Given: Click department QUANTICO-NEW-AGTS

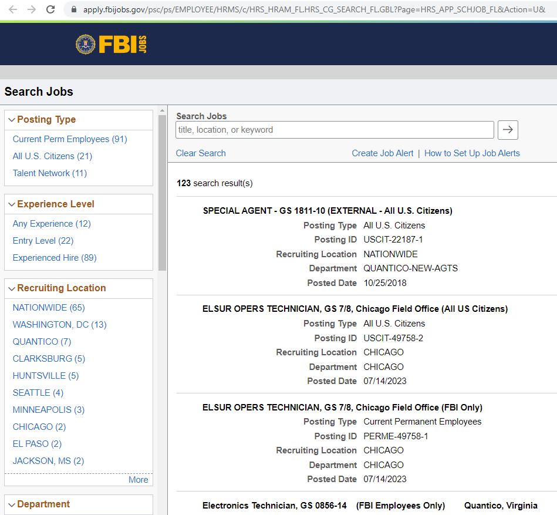Looking at the screenshot, I should point(411,269).
